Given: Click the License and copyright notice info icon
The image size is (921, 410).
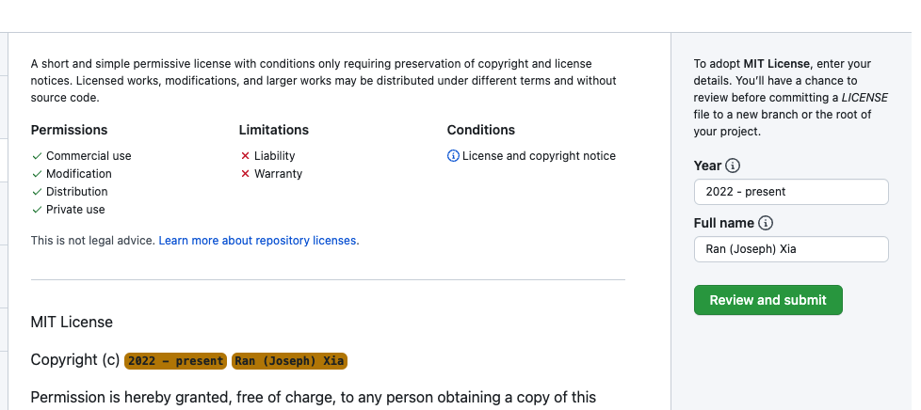Looking at the screenshot, I should coord(453,156).
